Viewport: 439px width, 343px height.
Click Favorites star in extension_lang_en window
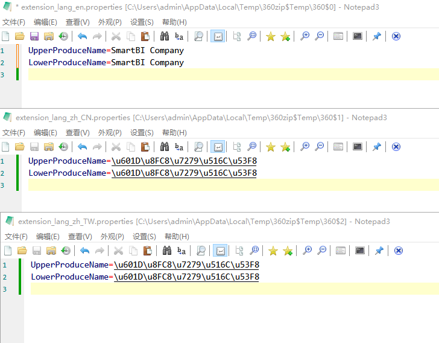[270, 36]
